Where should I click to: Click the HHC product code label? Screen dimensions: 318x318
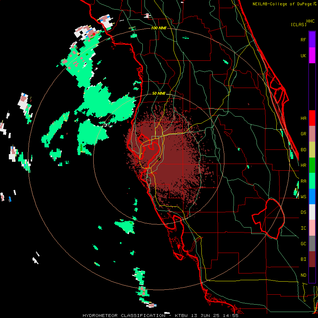tap(311, 21)
